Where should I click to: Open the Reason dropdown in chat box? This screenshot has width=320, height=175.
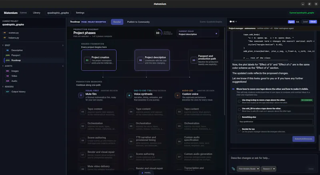tap(268, 169)
